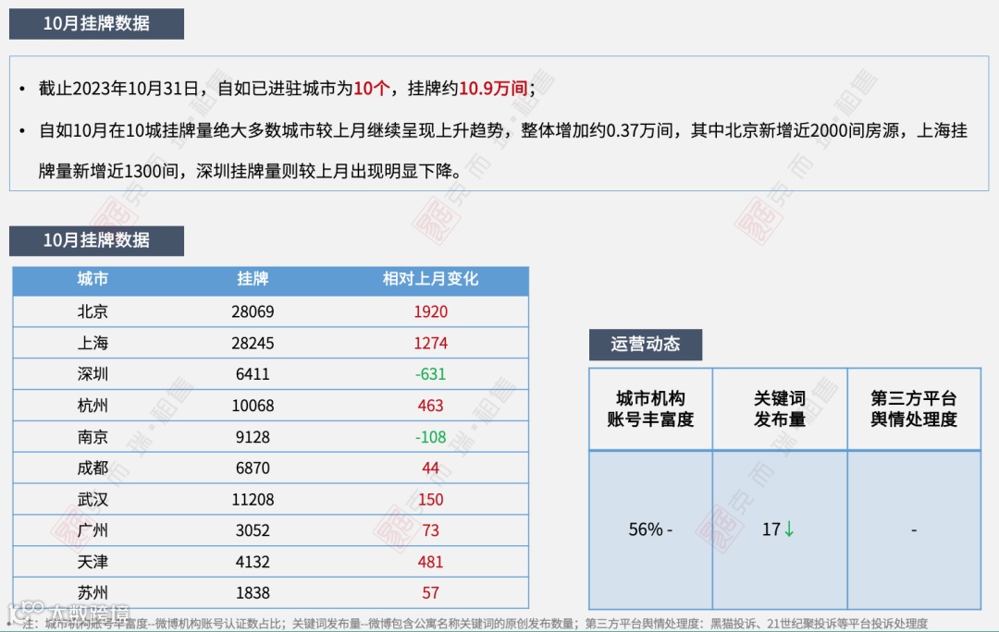Click the bullet line starting 截止2023年10月31日
The image size is (999, 632).
tap(287, 89)
